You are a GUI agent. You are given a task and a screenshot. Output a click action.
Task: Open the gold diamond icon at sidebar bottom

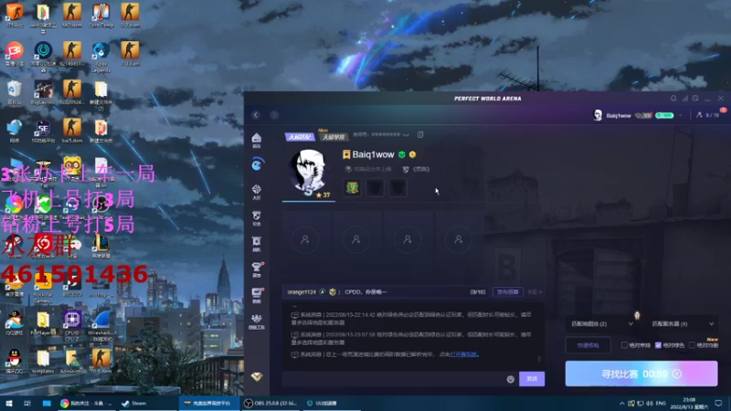click(257, 376)
